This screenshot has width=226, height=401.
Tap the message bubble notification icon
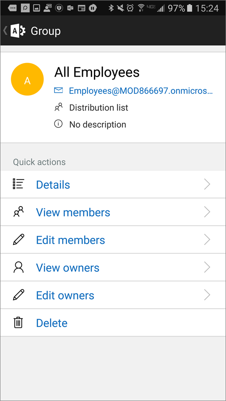[x=12, y=8]
